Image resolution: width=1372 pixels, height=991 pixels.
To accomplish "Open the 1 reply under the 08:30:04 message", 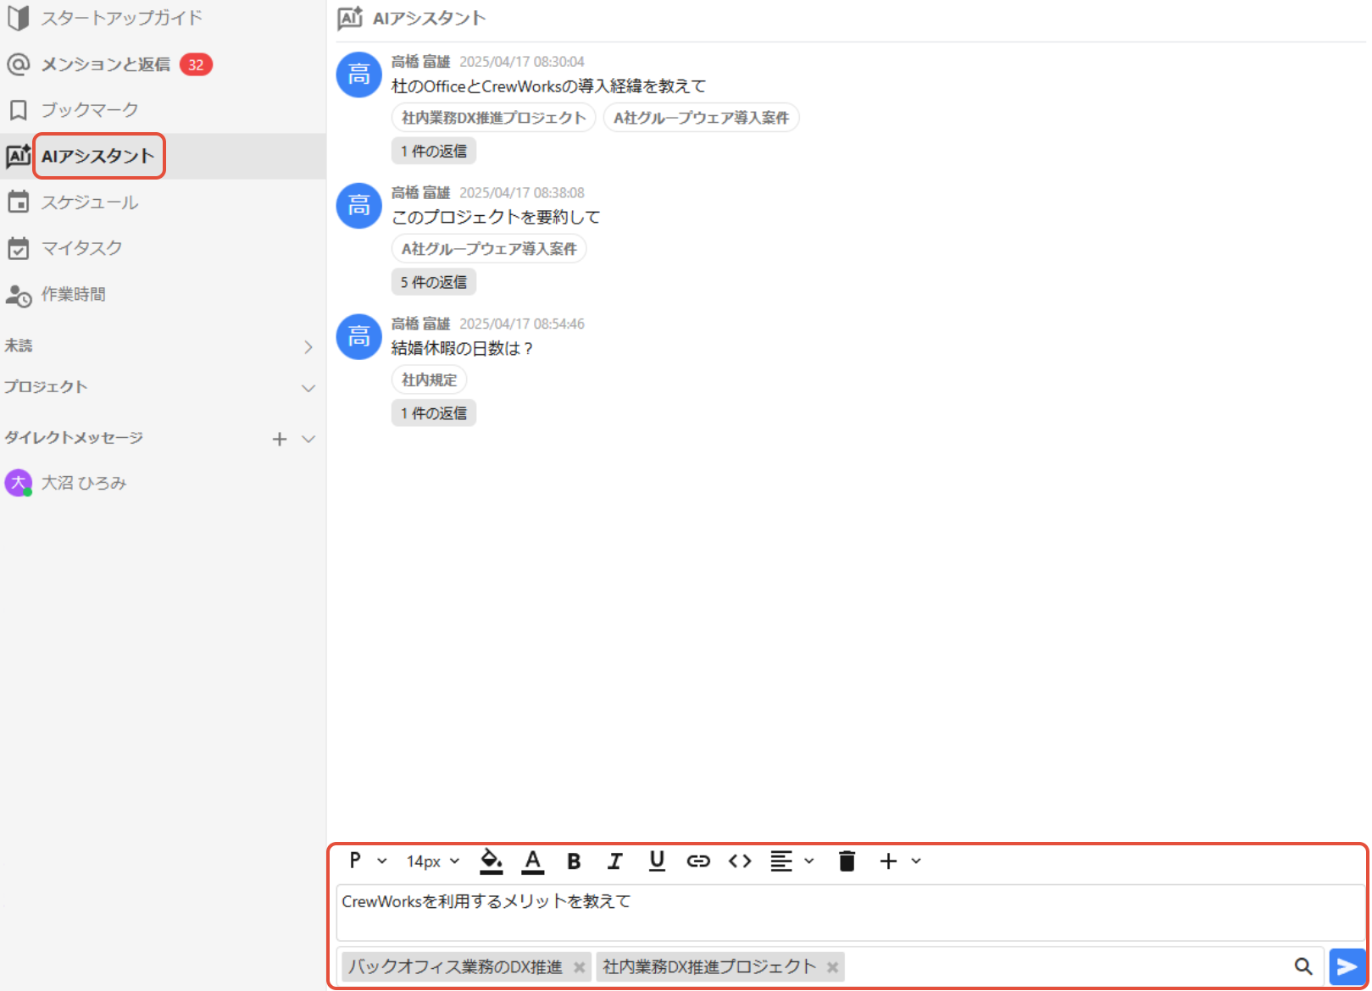I will [434, 151].
